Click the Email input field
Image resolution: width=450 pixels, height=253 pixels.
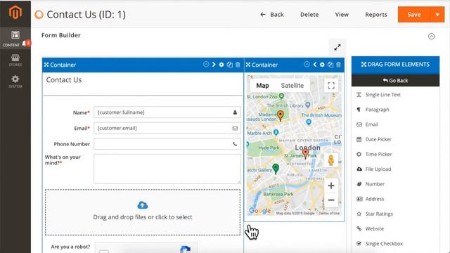tap(167, 128)
